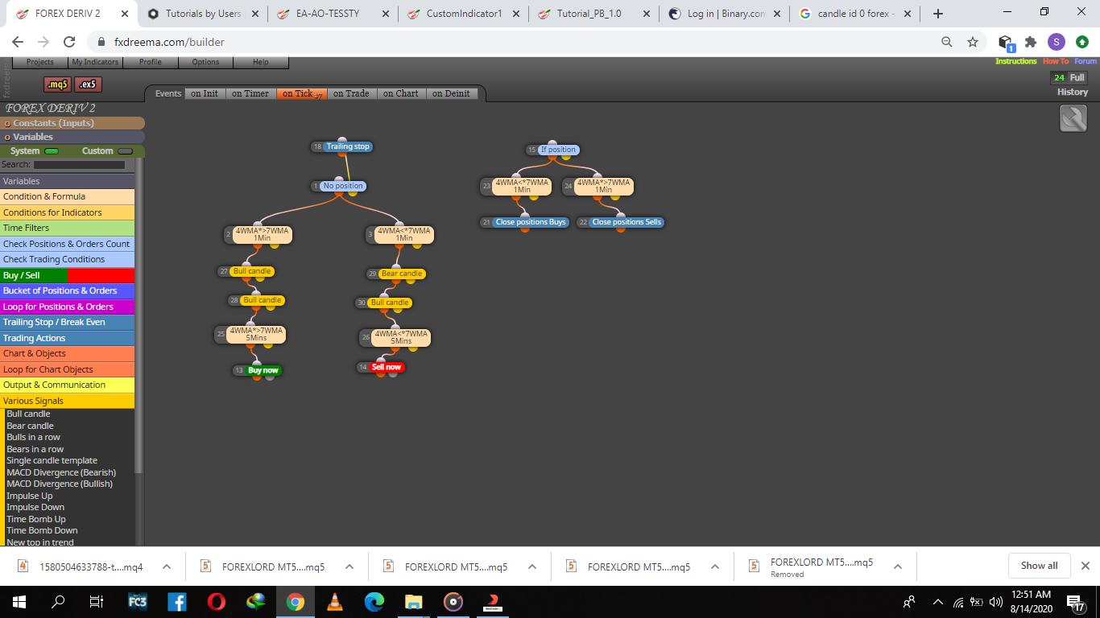Image resolution: width=1100 pixels, height=618 pixels.
Task: Export project as .ex5 file
Action: (89, 84)
